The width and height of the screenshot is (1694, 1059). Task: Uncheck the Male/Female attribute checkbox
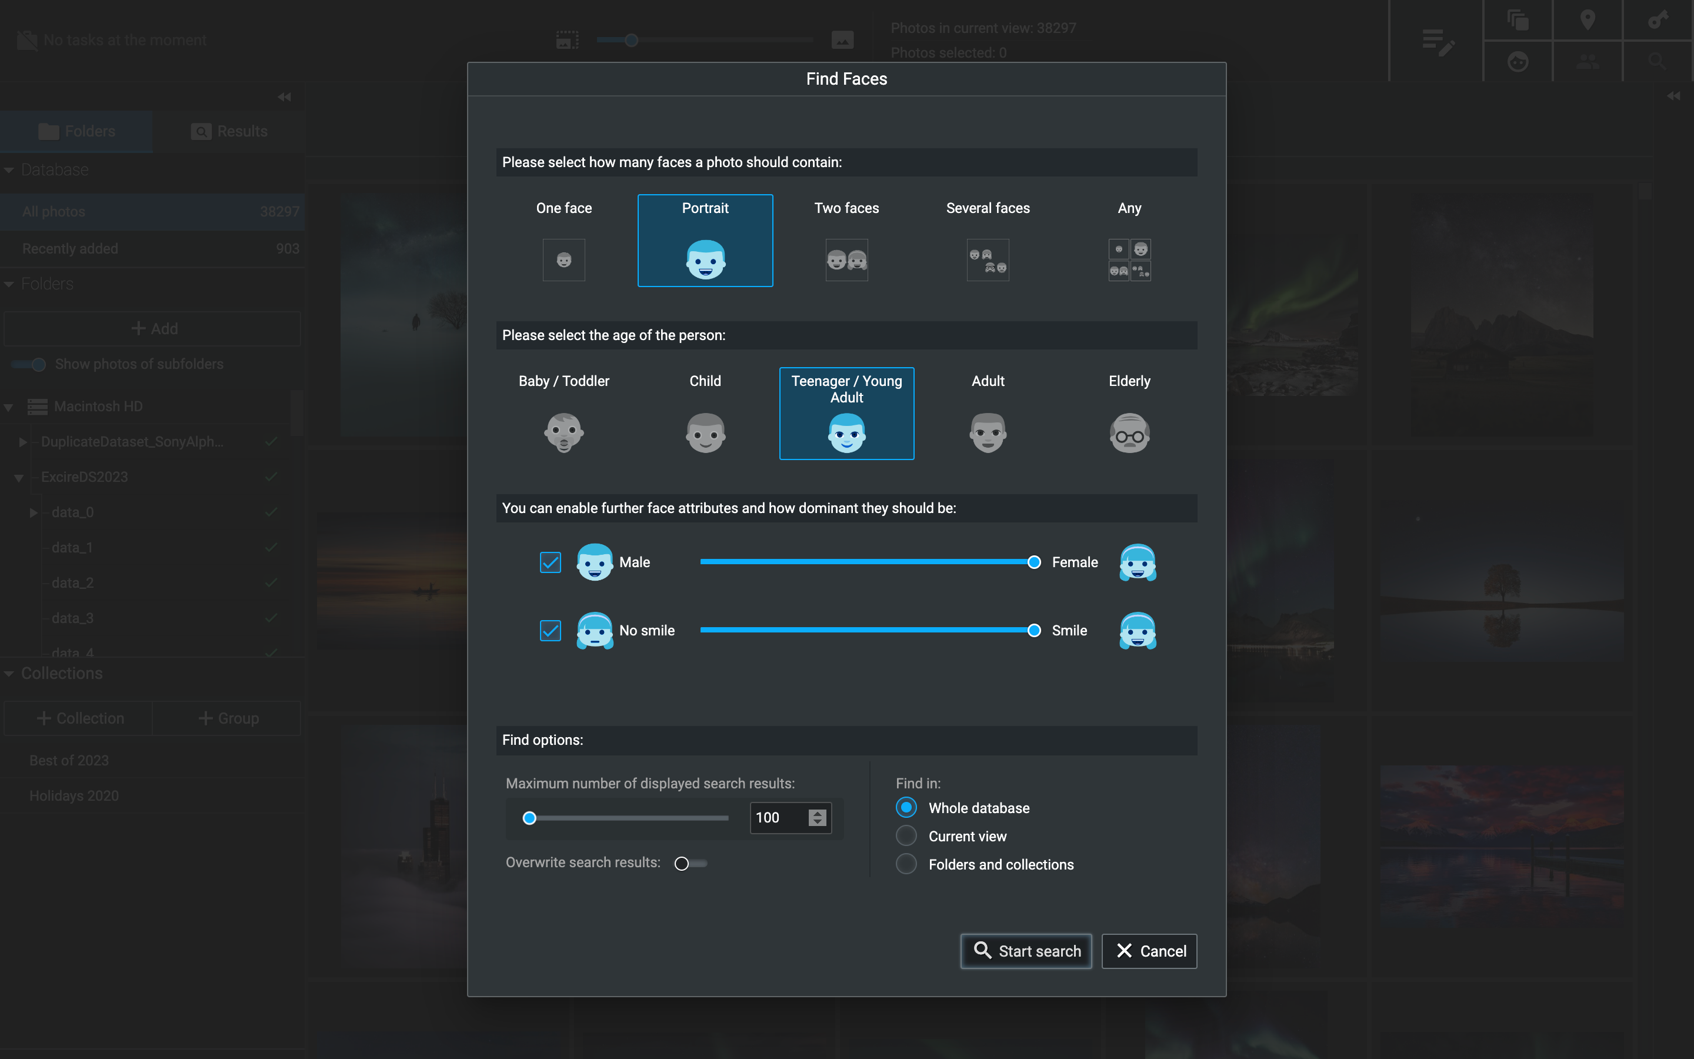coord(550,562)
